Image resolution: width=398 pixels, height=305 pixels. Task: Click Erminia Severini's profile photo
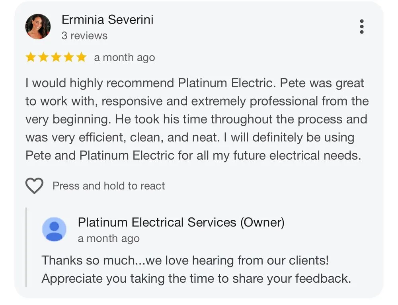(38, 26)
